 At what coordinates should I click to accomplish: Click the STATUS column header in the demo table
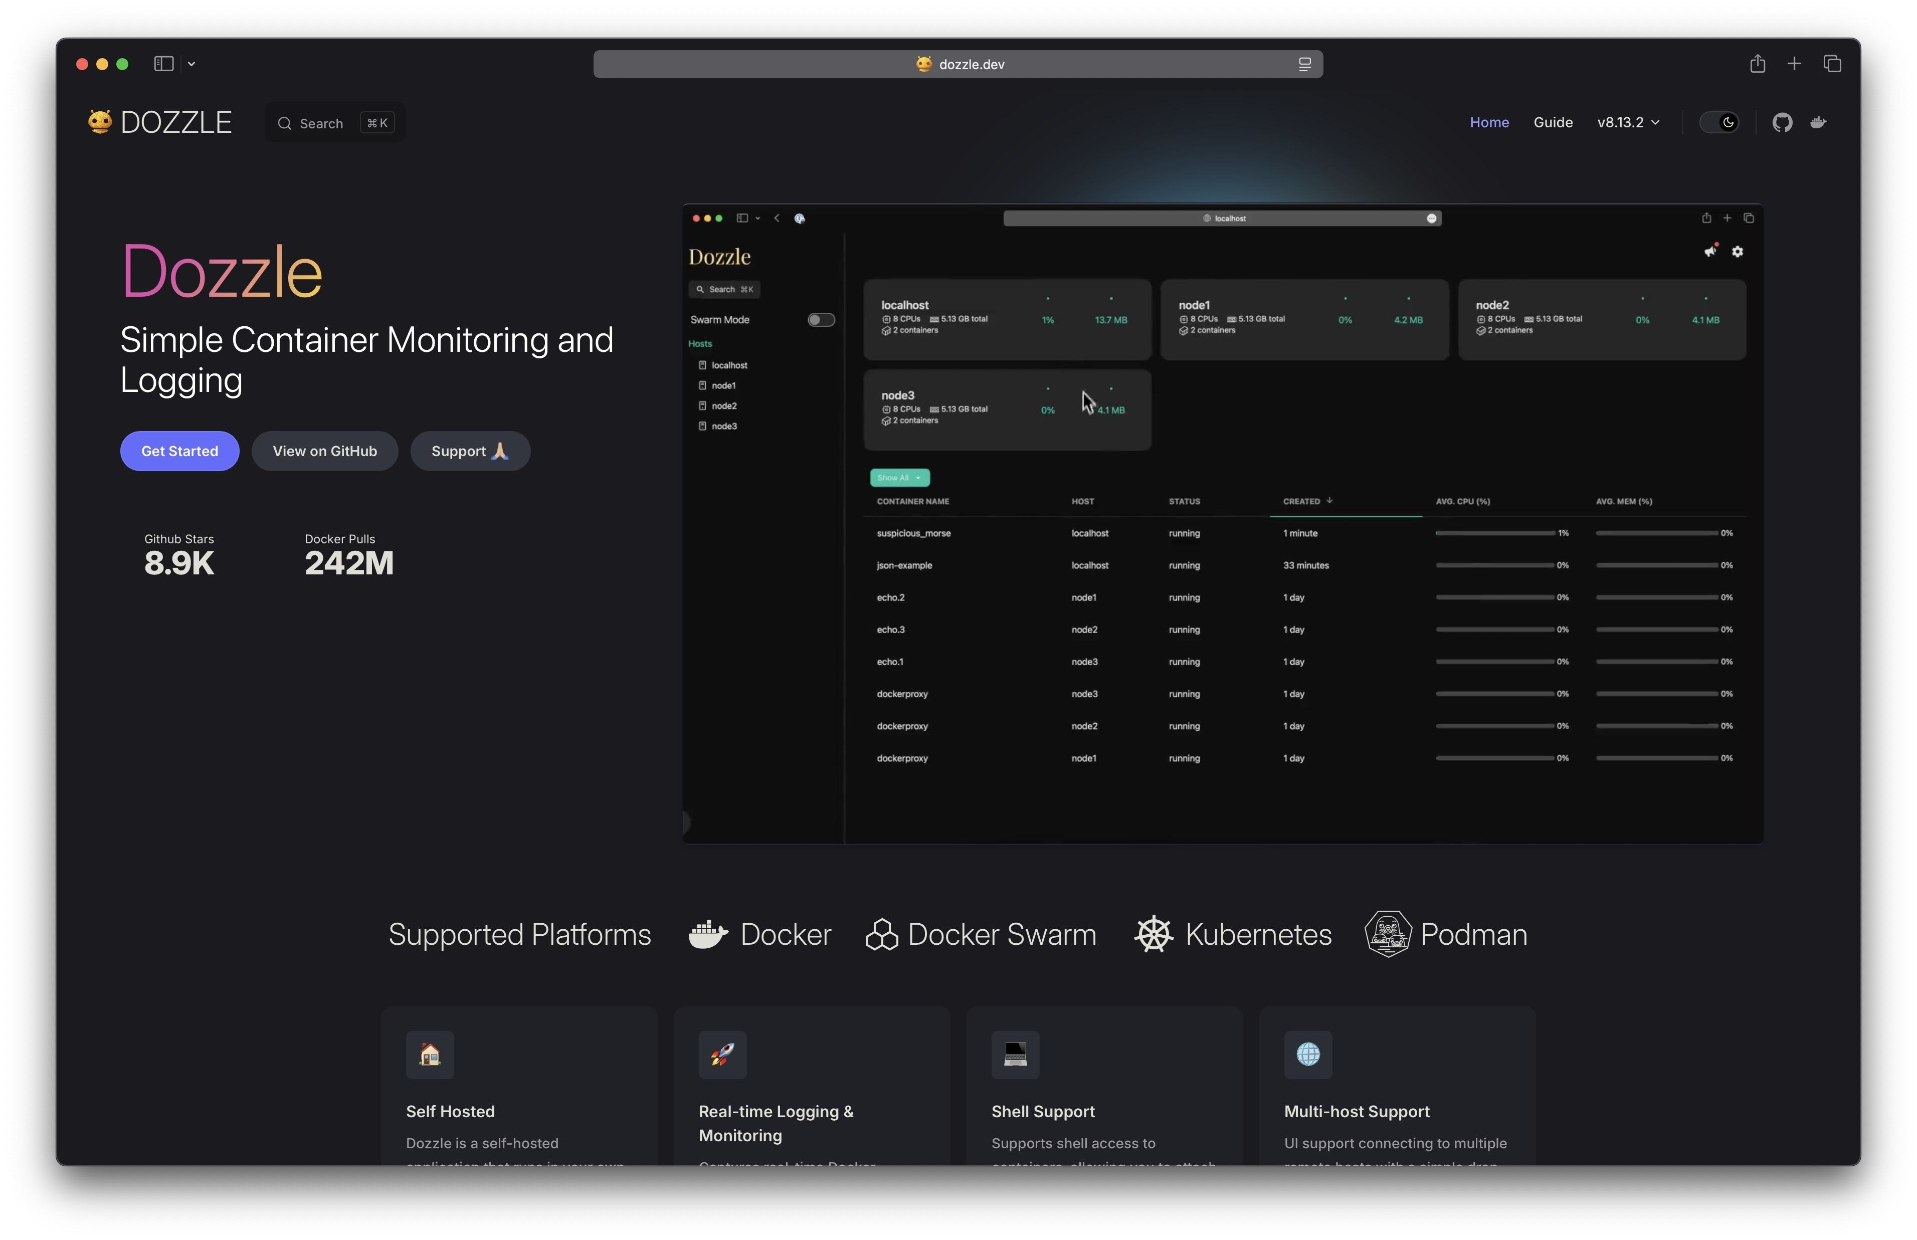(x=1184, y=502)
